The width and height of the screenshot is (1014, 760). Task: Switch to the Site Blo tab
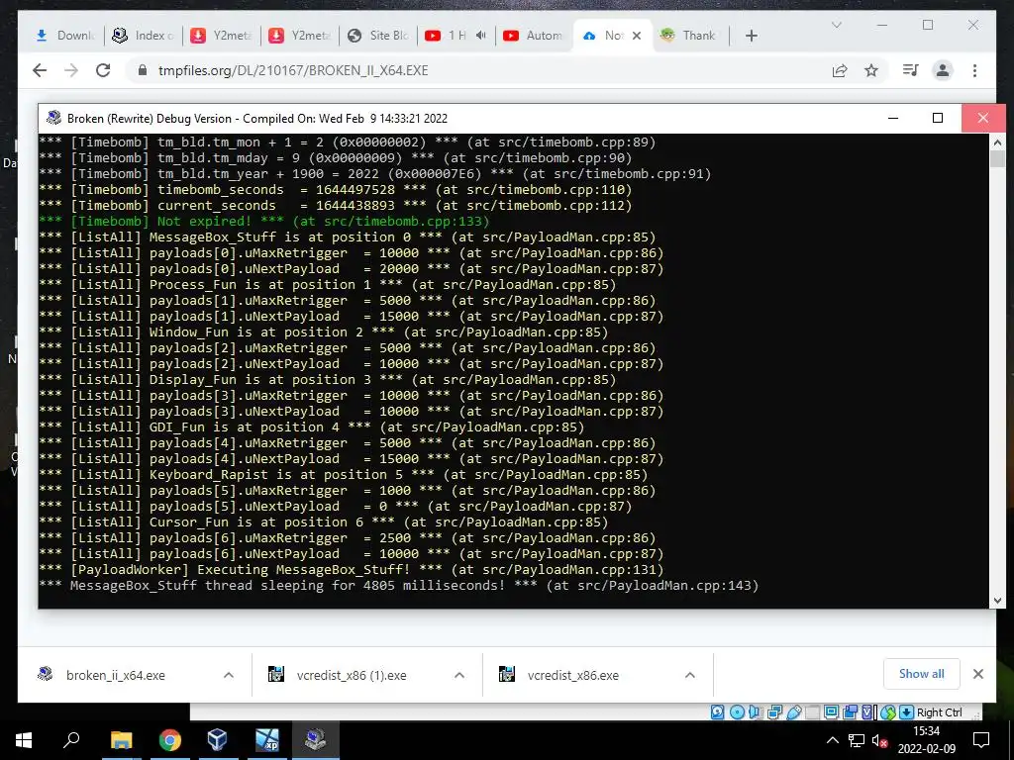point(379,36)
